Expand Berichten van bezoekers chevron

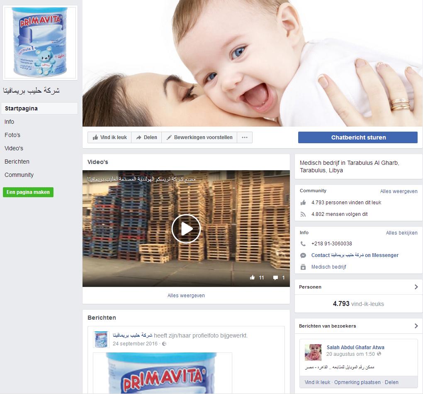pyautogui.click(x=416, y=326)
